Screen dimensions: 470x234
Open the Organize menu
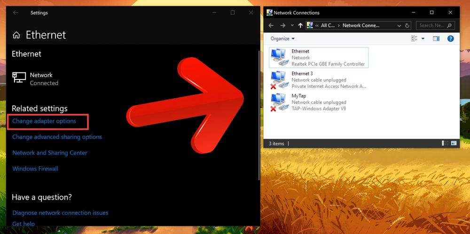tap(282, 39)
